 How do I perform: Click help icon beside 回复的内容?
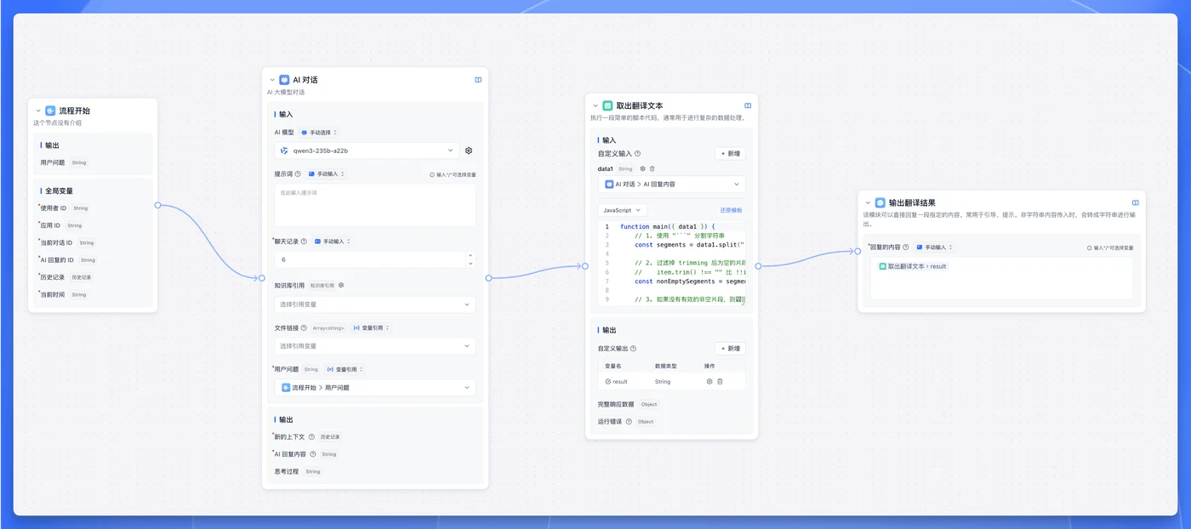[x=906, y=247]
